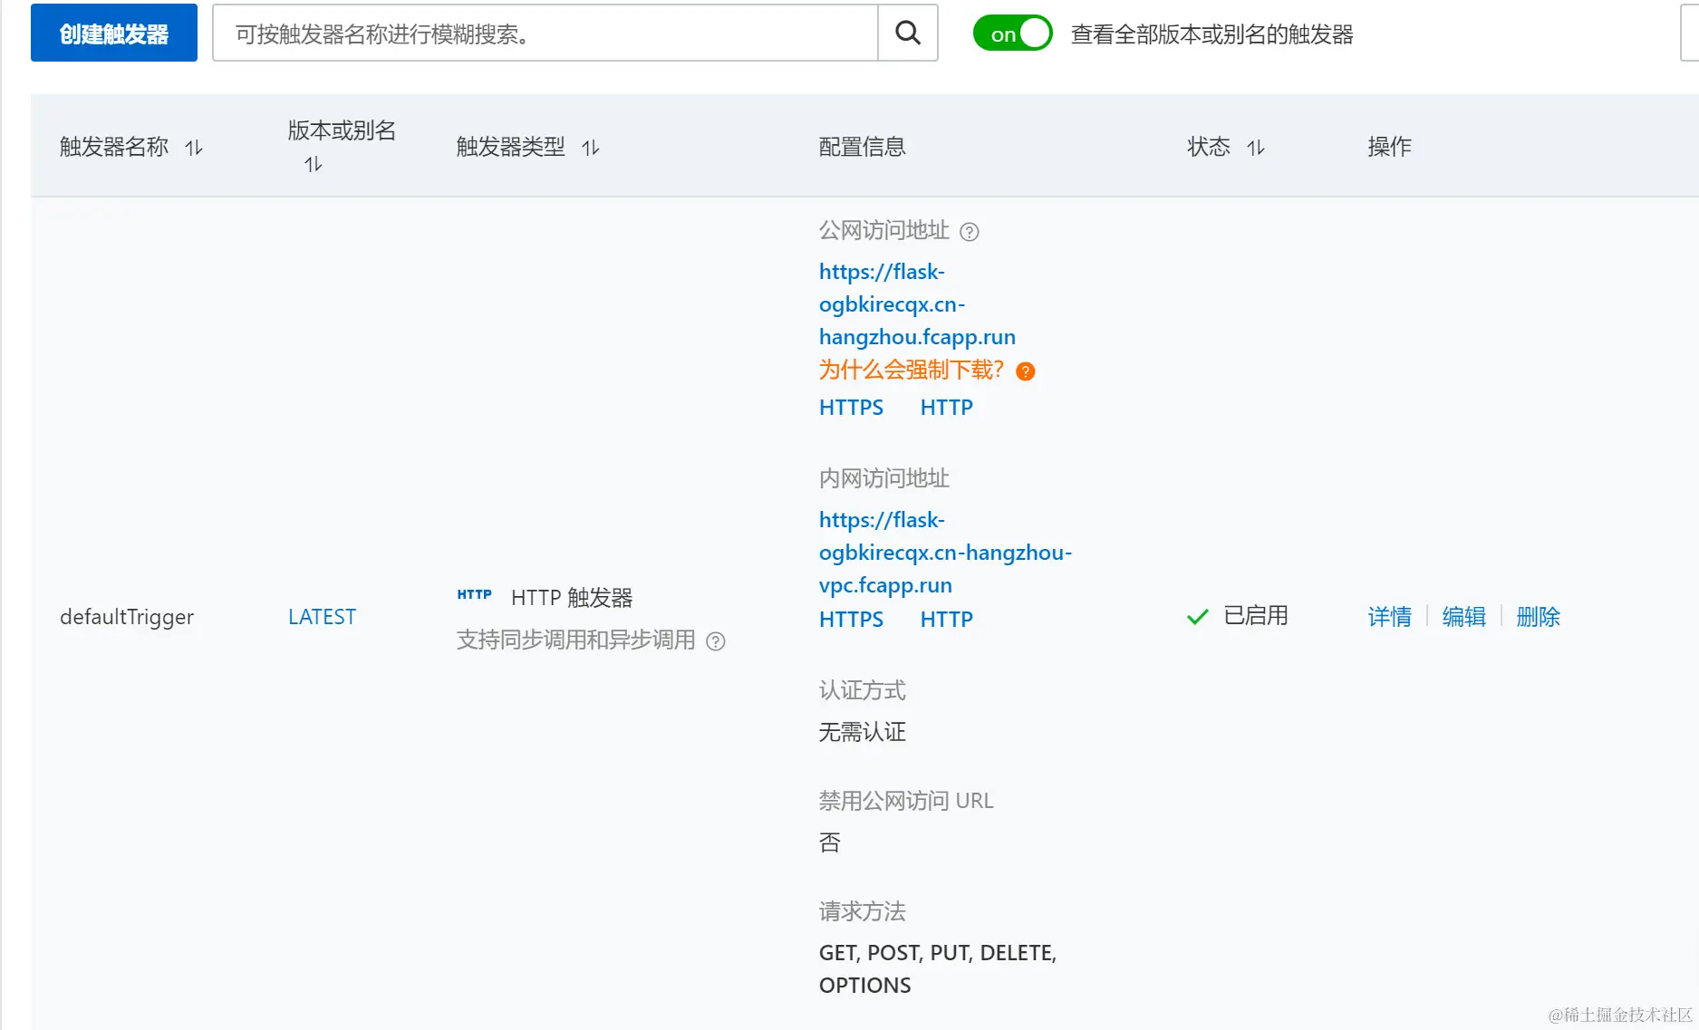Turn off view all versions triggers switch
1699x1030 pixels.
1012,34
